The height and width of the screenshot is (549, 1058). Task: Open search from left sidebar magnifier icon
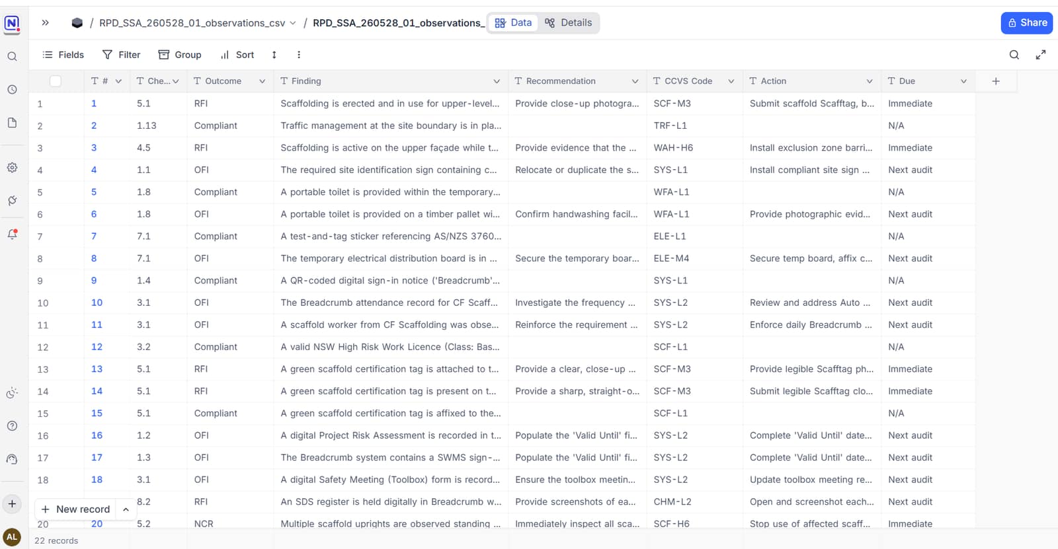pyautogui.click(x=12, y=57)
